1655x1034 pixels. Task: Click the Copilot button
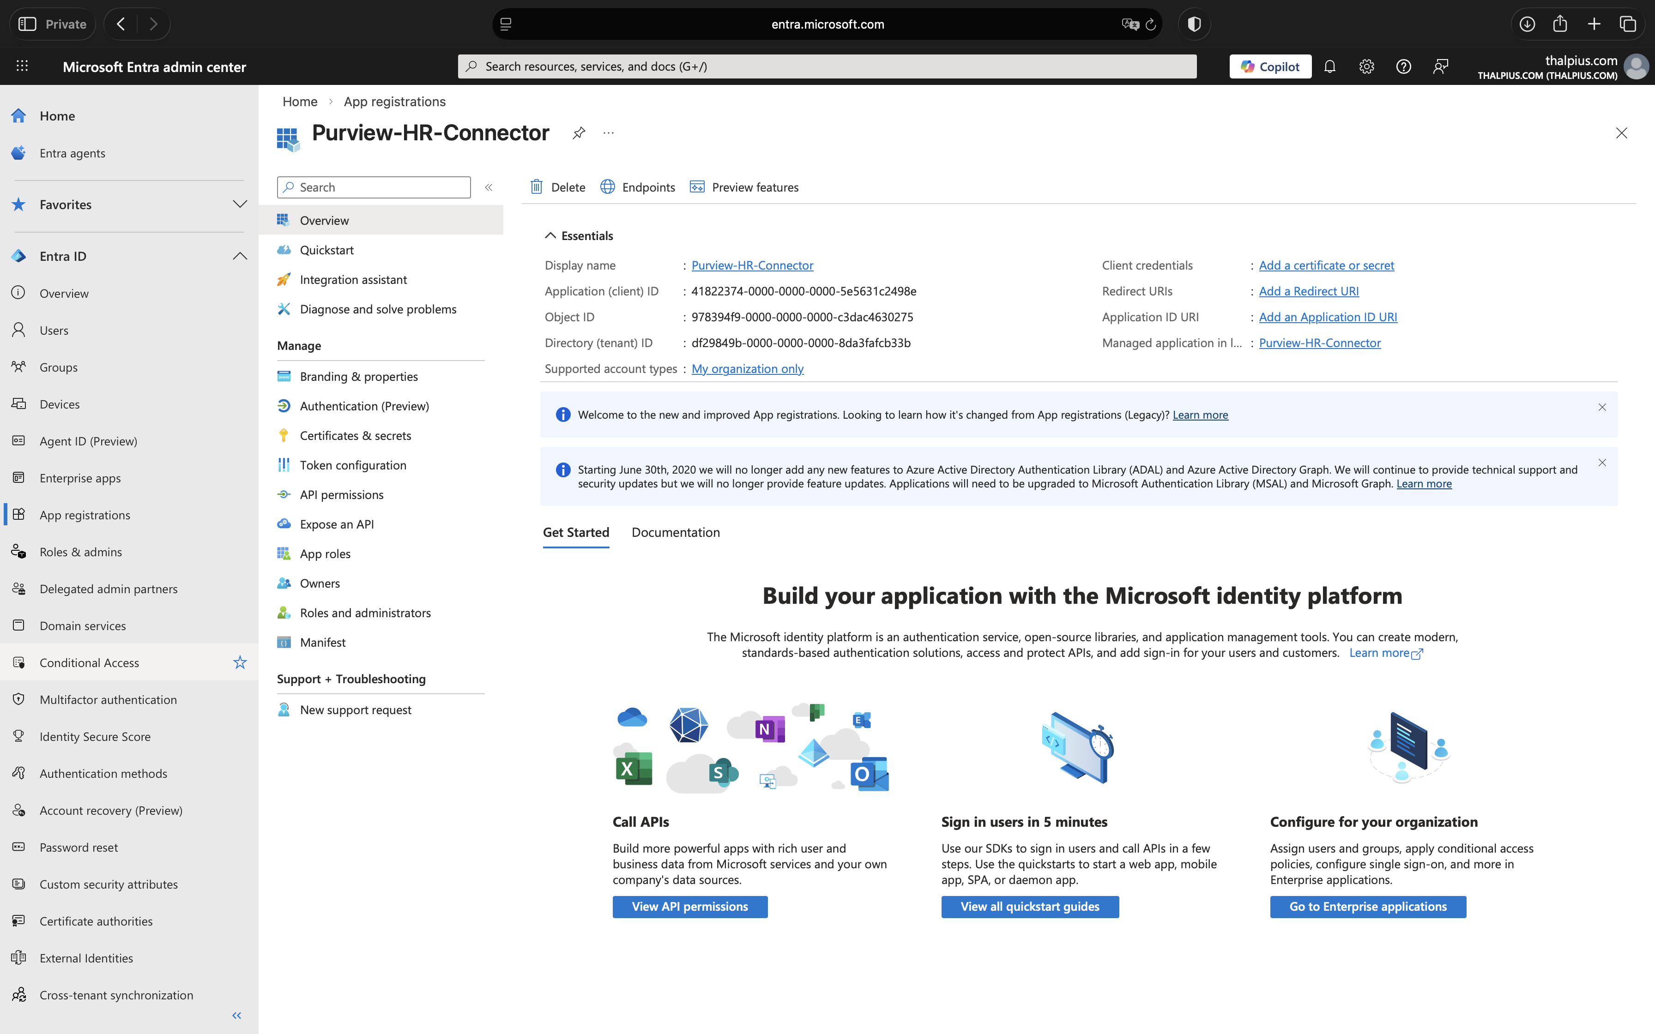(1270, 66)
